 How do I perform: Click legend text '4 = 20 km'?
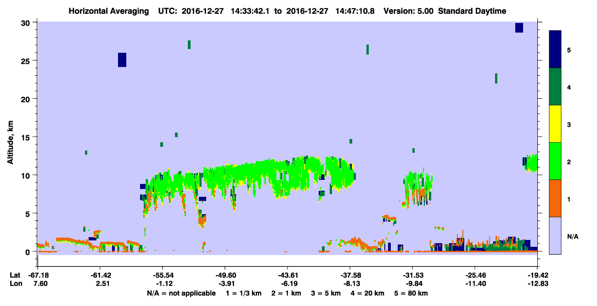click(x=368, y=293)
